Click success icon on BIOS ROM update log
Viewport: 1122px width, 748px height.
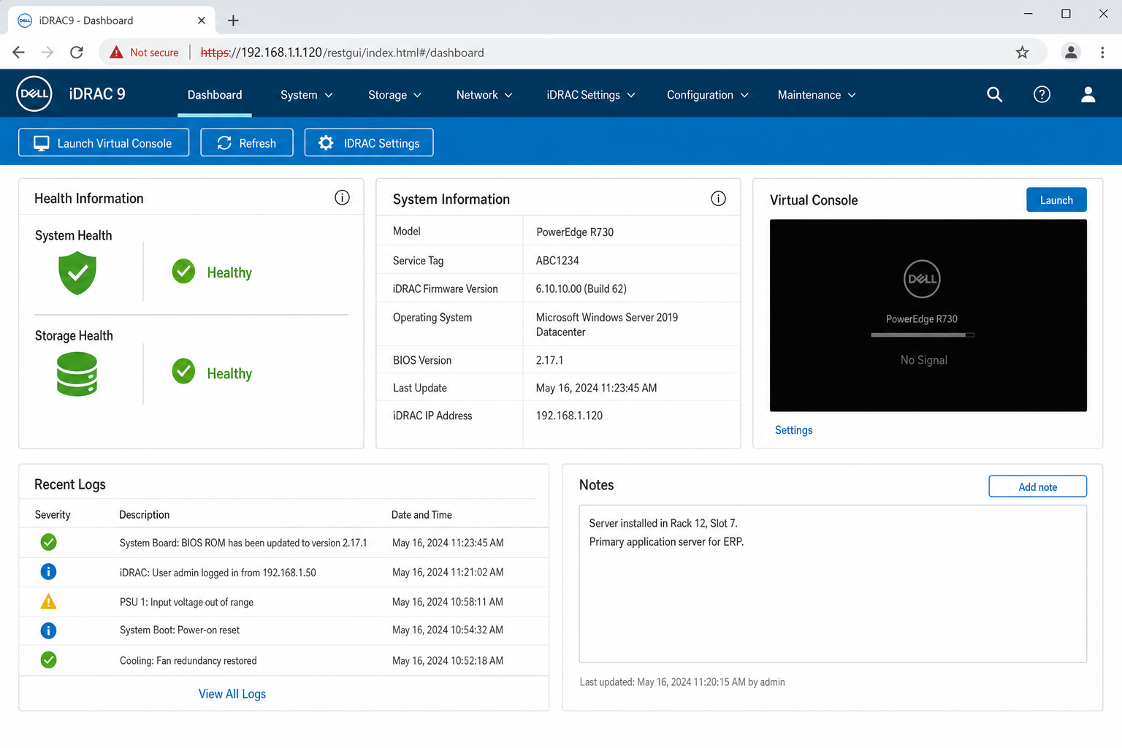click(x=48, y=542)
